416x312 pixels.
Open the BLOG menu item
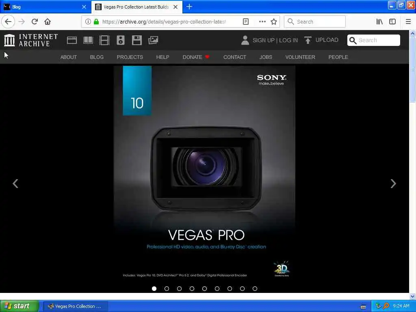point(97,57)
